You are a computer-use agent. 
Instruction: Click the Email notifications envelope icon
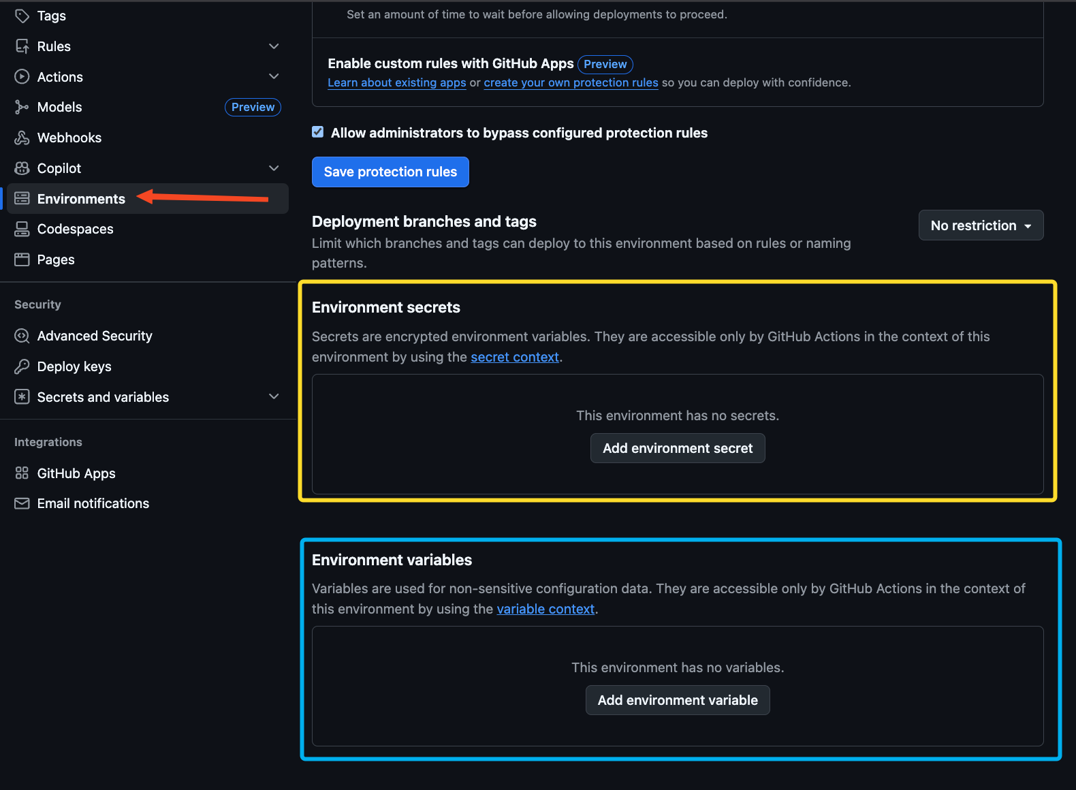(x=22, y=503)
